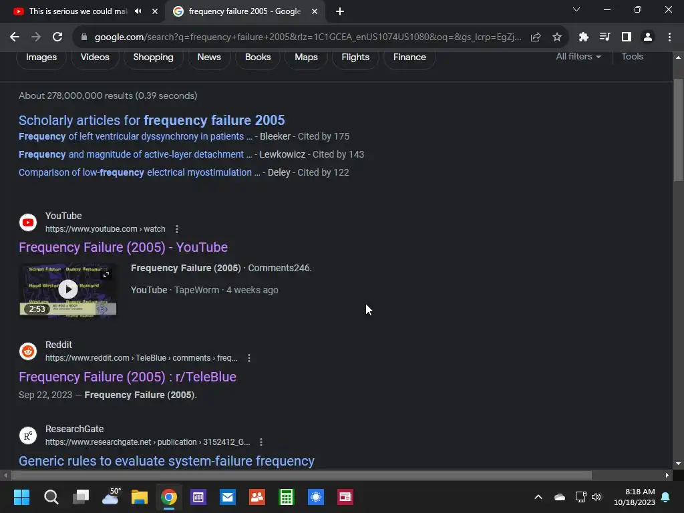Click scroll-down arrow on vertical scrollbar
Screen dimensions: 684x513
(x=679, y=464)
